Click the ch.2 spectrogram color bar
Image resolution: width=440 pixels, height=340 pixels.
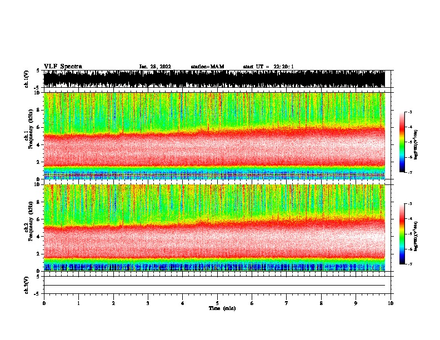pos(402,234)
